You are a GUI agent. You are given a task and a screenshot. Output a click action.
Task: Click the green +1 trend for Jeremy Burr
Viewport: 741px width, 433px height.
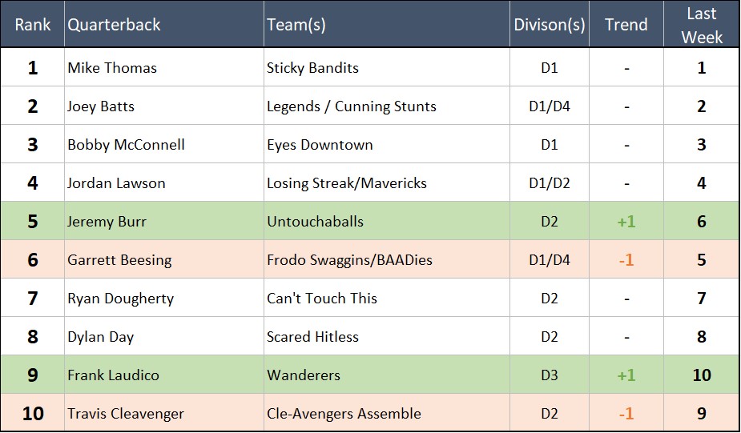tap(626, 222)
